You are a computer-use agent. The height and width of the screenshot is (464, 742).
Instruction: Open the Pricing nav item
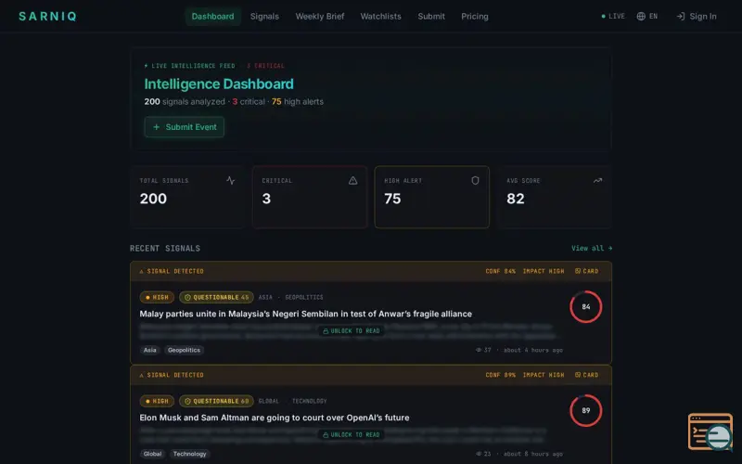[x=475, y=16]
